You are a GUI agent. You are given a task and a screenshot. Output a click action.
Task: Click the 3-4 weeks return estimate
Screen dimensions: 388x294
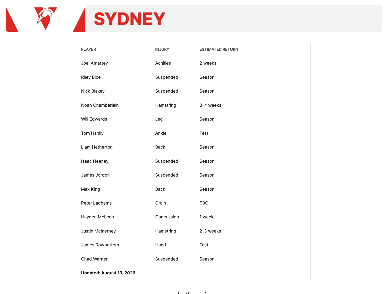click(210, 105)
